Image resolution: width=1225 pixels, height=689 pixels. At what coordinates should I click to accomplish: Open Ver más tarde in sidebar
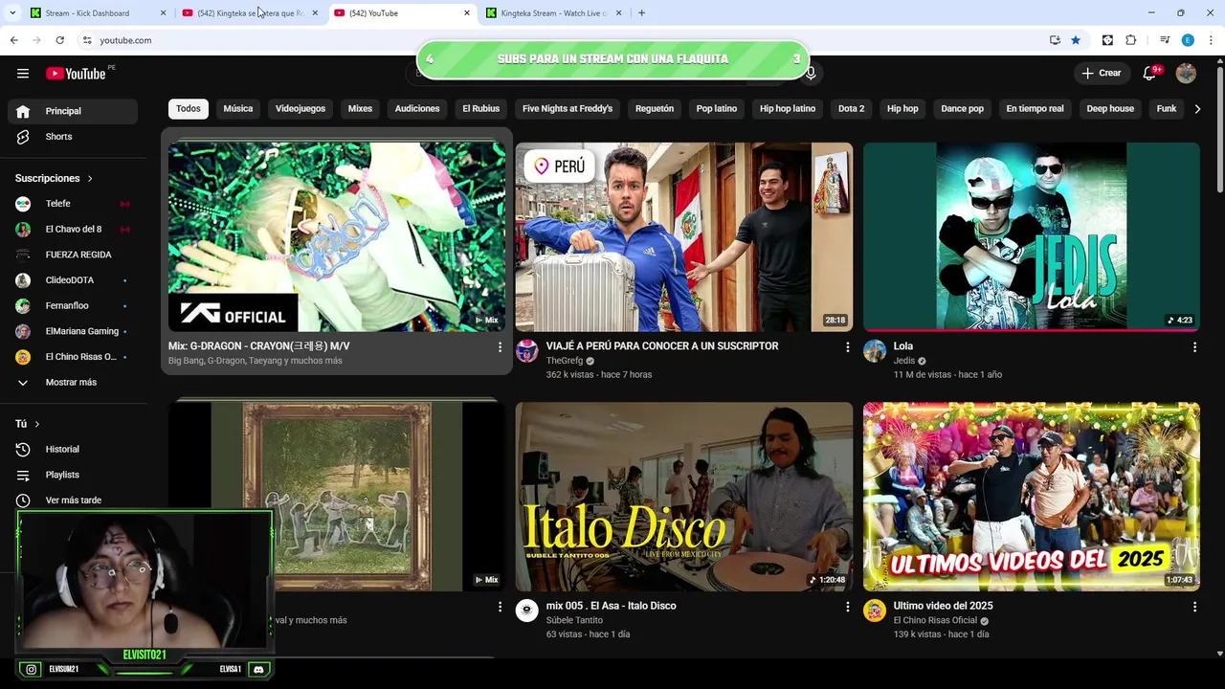[73, 500]
